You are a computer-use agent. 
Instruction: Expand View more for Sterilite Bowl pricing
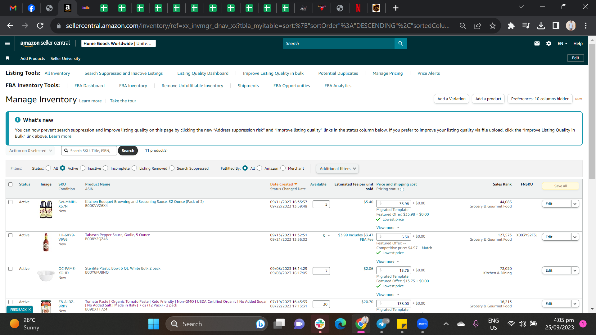click(387, 295)
